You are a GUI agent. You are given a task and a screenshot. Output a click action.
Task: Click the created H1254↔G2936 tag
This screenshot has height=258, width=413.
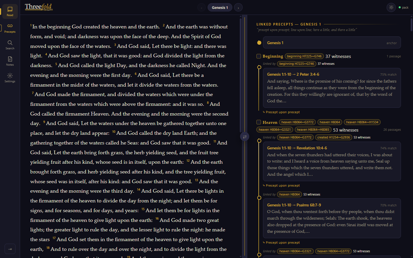point(334,137)
